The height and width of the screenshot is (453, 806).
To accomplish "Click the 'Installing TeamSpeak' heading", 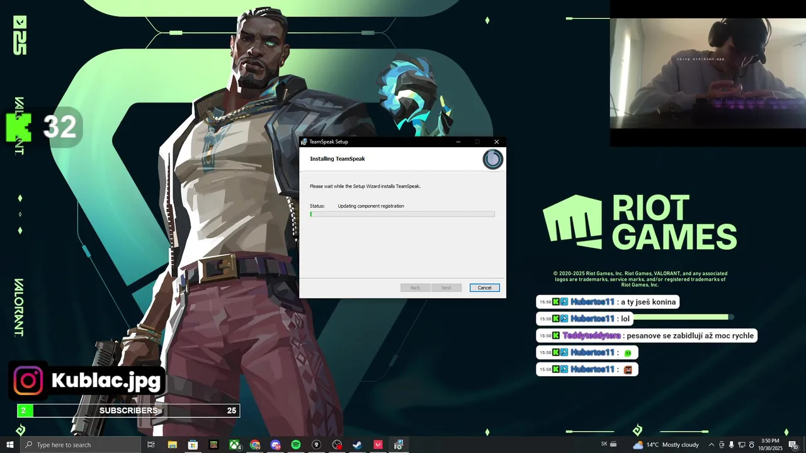I will tap(338, 159).
